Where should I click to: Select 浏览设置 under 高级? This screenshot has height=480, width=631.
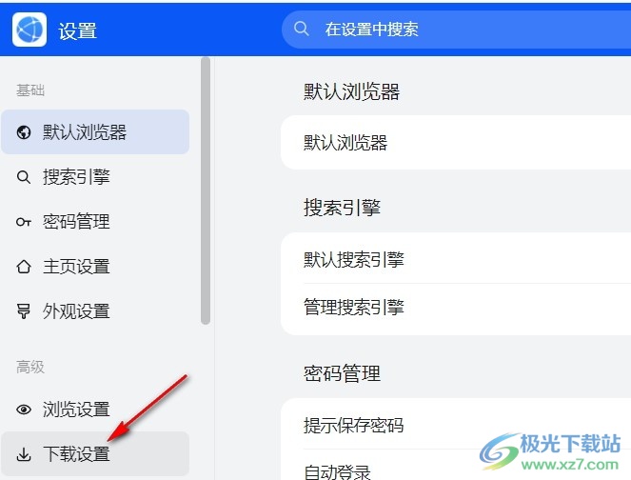[95, 410]
